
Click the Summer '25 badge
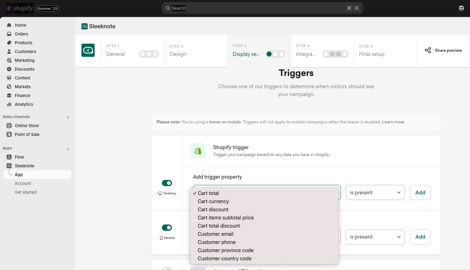47,8
